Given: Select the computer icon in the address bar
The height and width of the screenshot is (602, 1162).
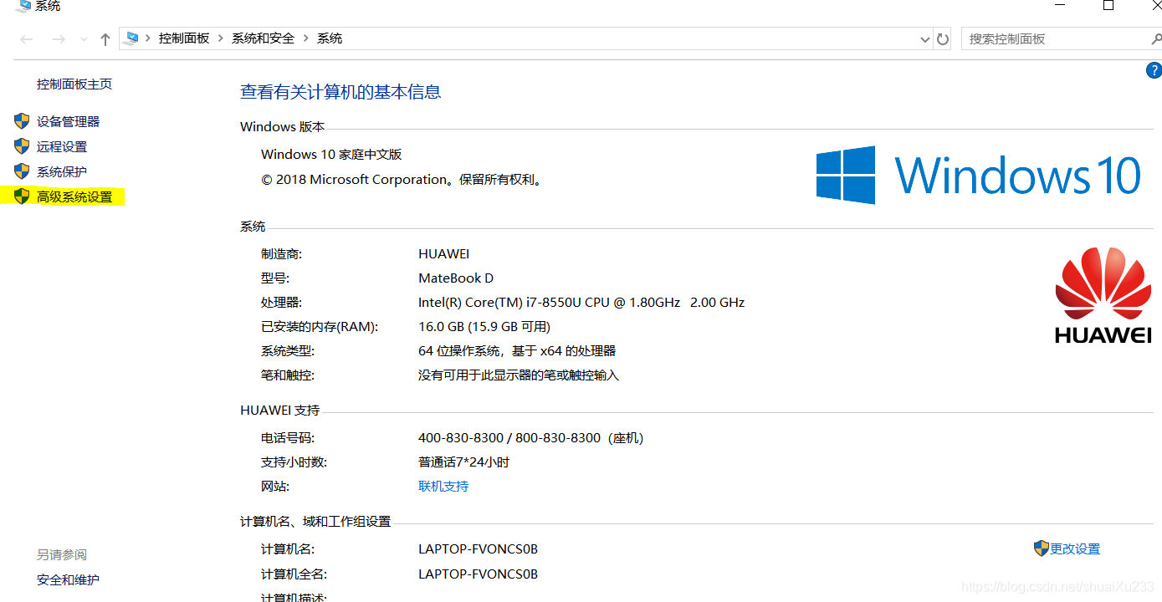Looking at the screenshot, I should click(131, 38).
